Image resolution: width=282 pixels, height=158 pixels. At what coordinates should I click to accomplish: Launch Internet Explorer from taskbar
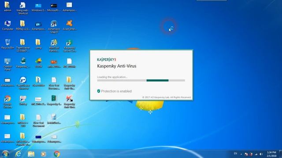(x=18, y=154)
